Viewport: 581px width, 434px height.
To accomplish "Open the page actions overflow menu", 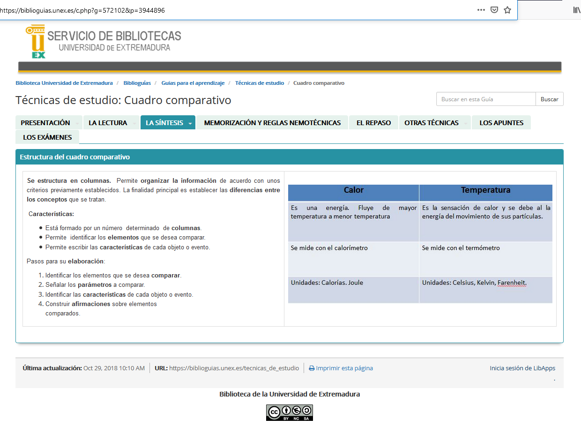I will (481, 9).
